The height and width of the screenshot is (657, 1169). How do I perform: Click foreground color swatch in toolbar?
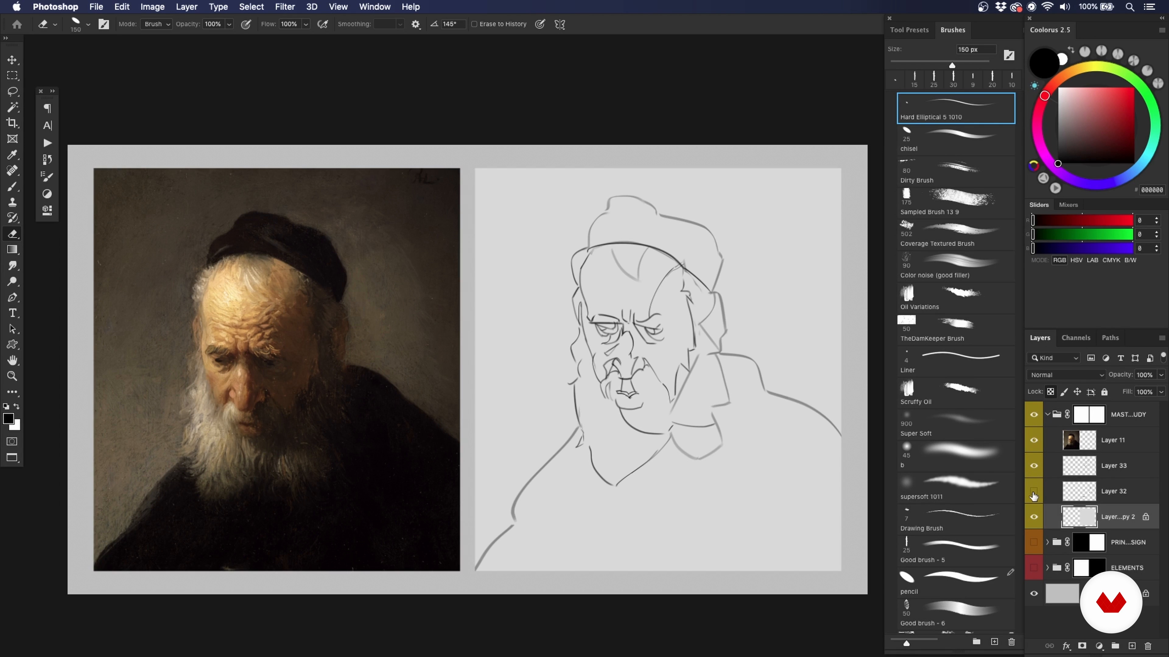click(8, 419)
